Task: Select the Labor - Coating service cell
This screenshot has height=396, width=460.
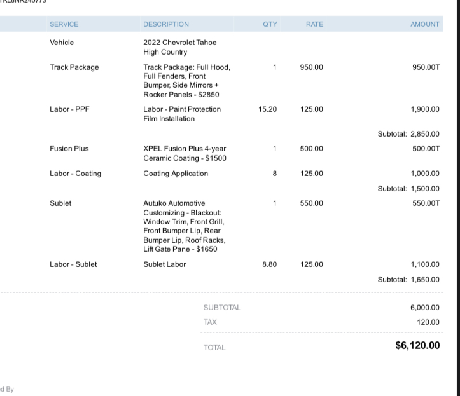Action: (76, 174)
